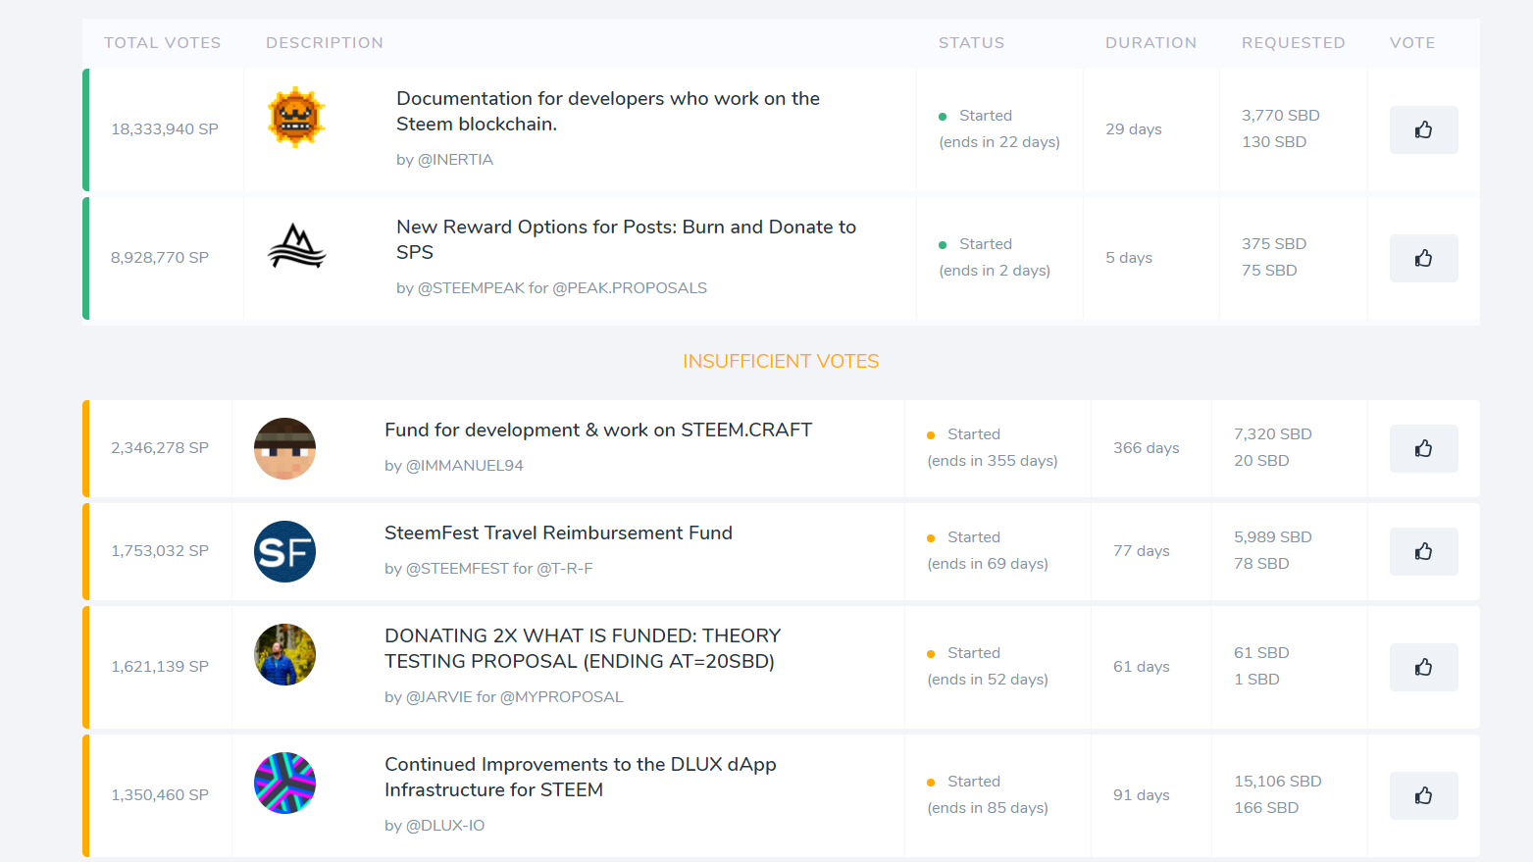This screenshot has width=1533, height=862.
Task: Open the Steem blockchain documentation proposal title
Action: pos(607,111)
